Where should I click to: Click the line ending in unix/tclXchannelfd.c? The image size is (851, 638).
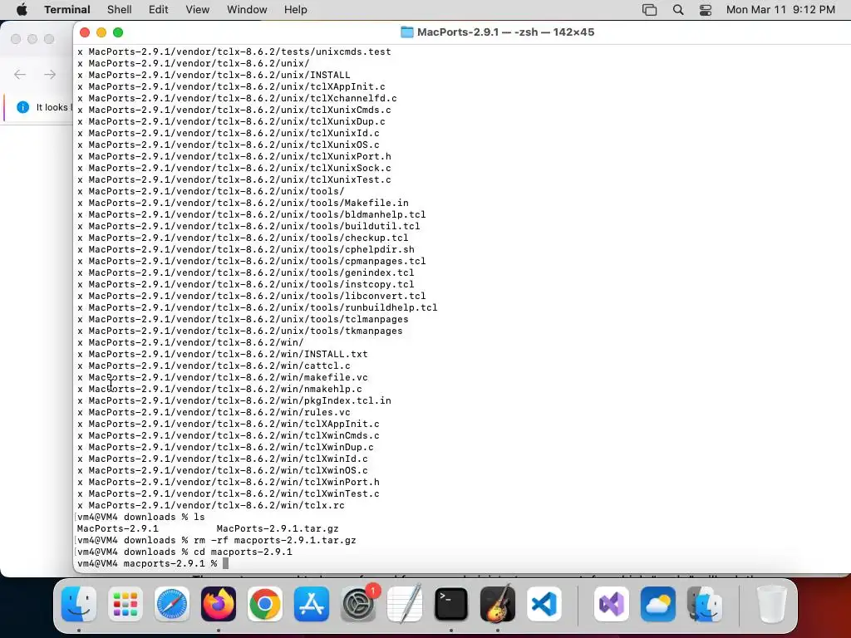(237, 98)
